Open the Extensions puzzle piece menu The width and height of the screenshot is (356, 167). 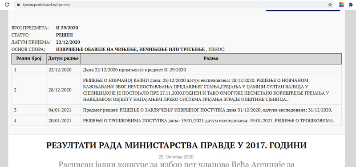point(351,5)
